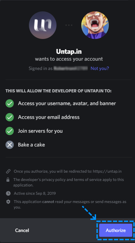Click green checkmark beside email address permission
The image size is (135, 243).
(10, 117)
